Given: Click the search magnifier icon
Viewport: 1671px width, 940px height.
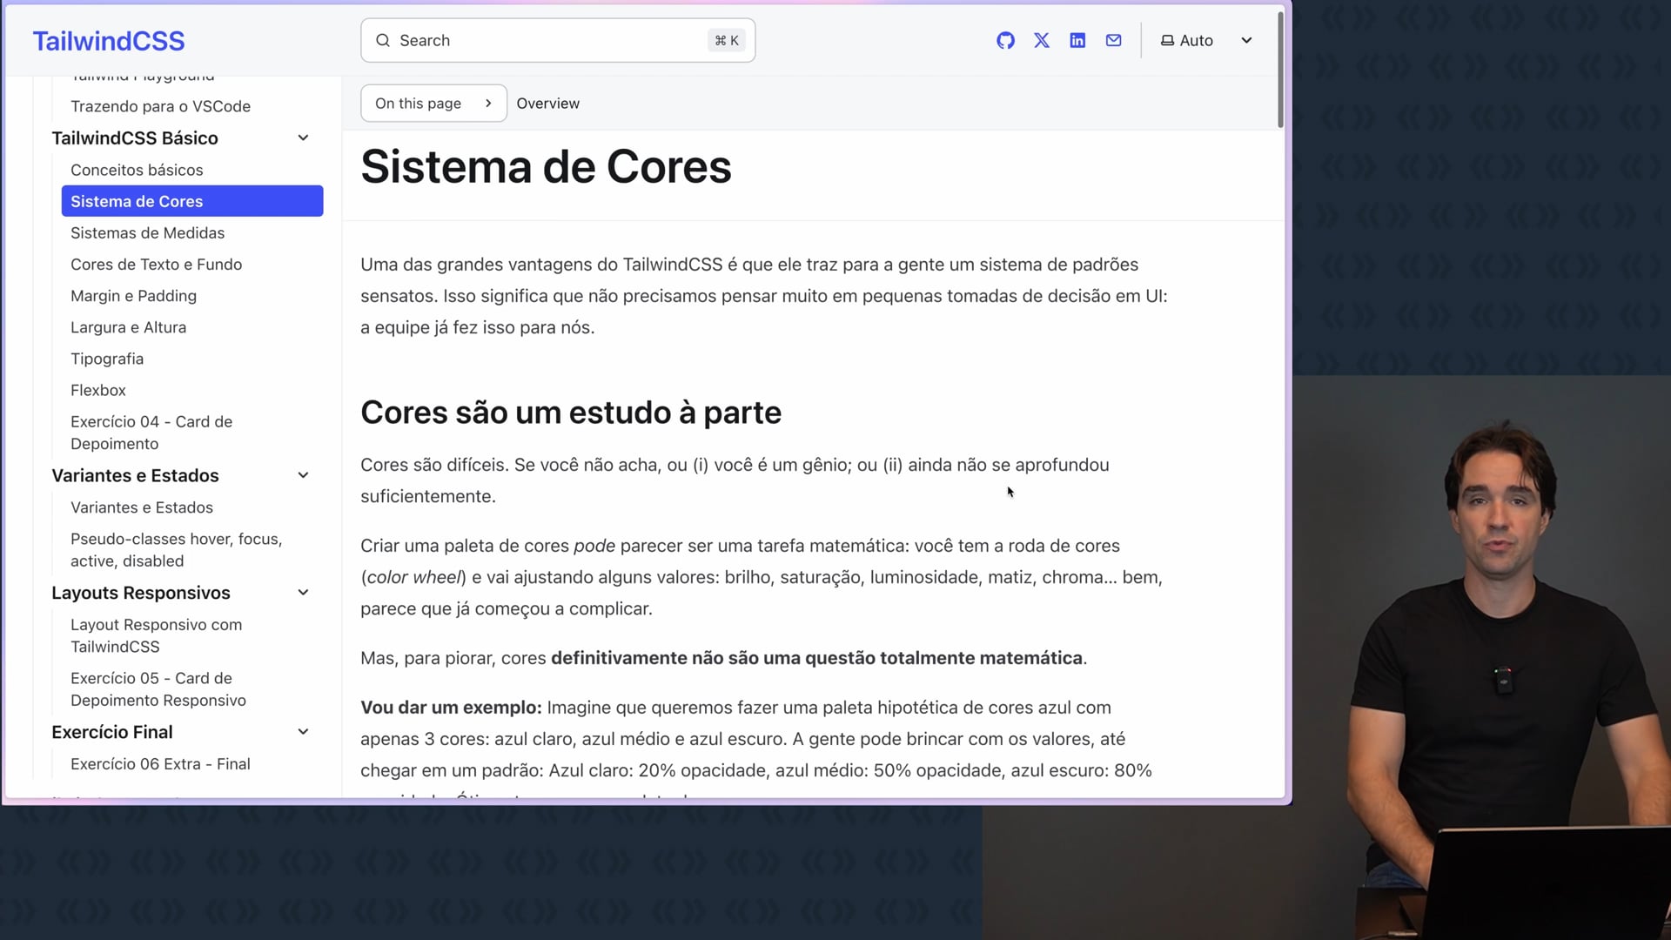Looking at the screenshot, I should (x=383, y=41).
